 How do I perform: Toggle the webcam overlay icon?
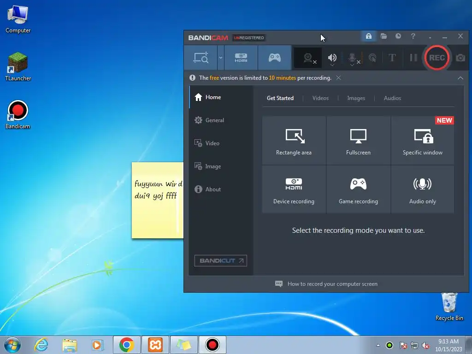coord(308,58)
